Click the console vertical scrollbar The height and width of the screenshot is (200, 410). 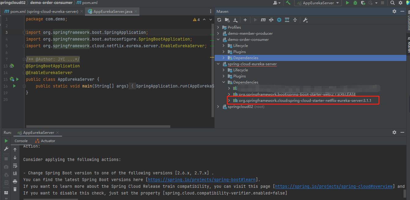(405, 193)
